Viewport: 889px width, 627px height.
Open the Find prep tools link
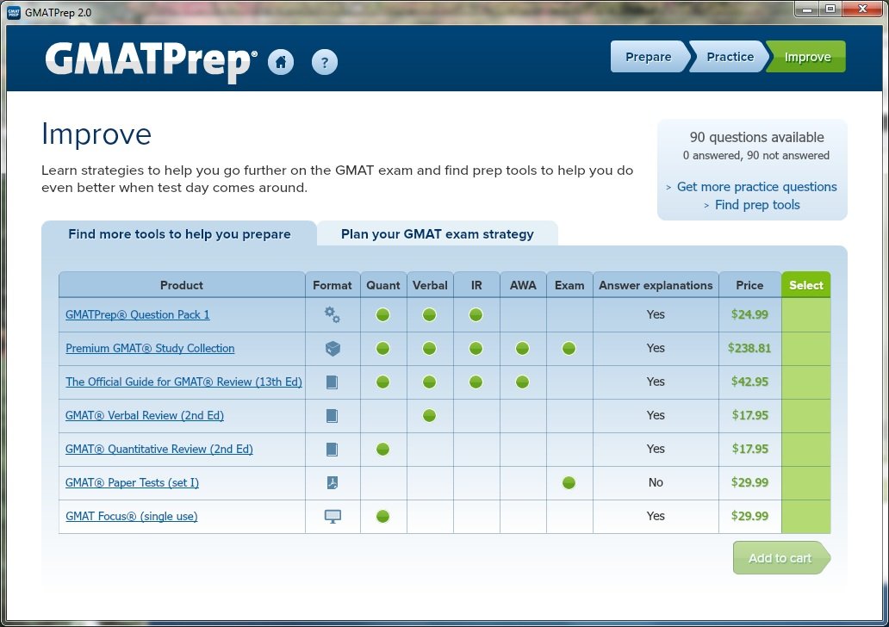[x=757, y=205]
